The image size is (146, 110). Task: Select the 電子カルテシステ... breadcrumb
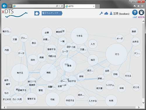(x=52, y=13)
